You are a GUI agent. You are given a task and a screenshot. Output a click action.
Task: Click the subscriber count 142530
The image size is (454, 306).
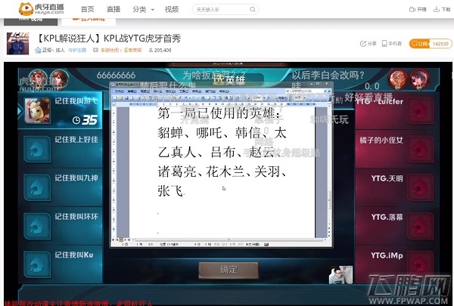coord(440,44)
